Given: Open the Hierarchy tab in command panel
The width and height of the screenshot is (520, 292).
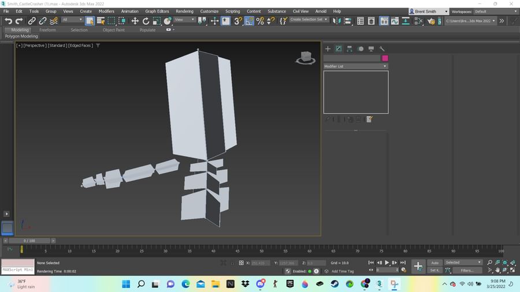Looking at the screenshot, I should pos(350,49).
